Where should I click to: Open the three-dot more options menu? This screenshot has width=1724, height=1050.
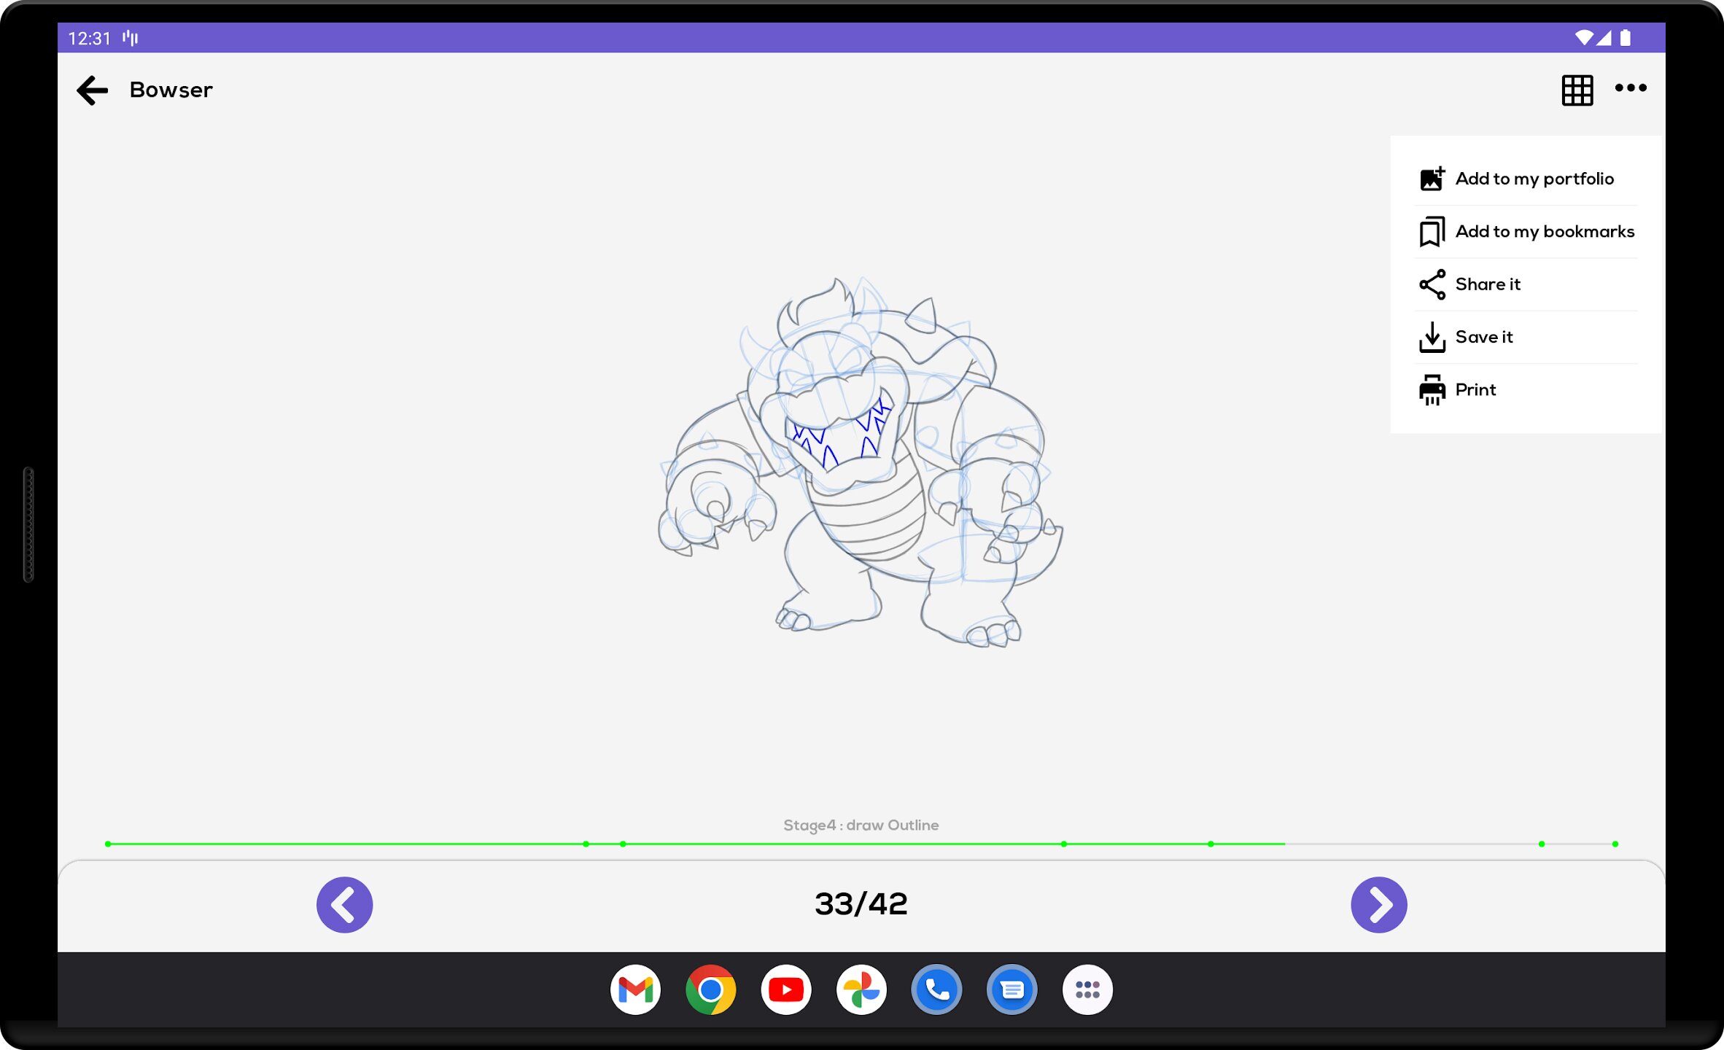tap(1631, 88)
